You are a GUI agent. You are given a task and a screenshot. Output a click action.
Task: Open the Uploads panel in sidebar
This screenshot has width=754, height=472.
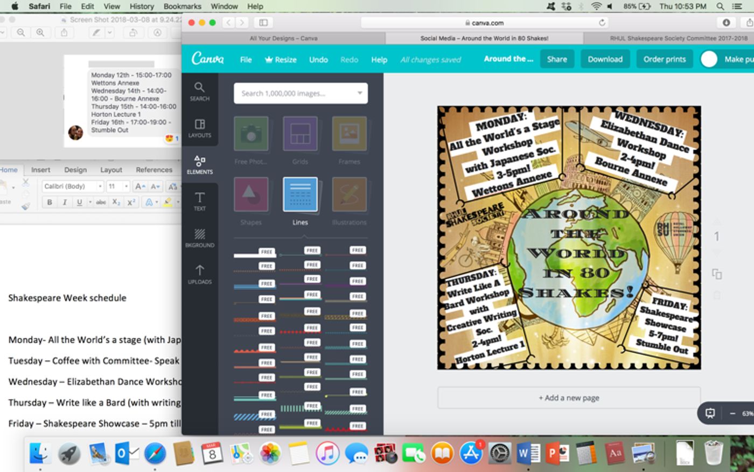[199, 274]
